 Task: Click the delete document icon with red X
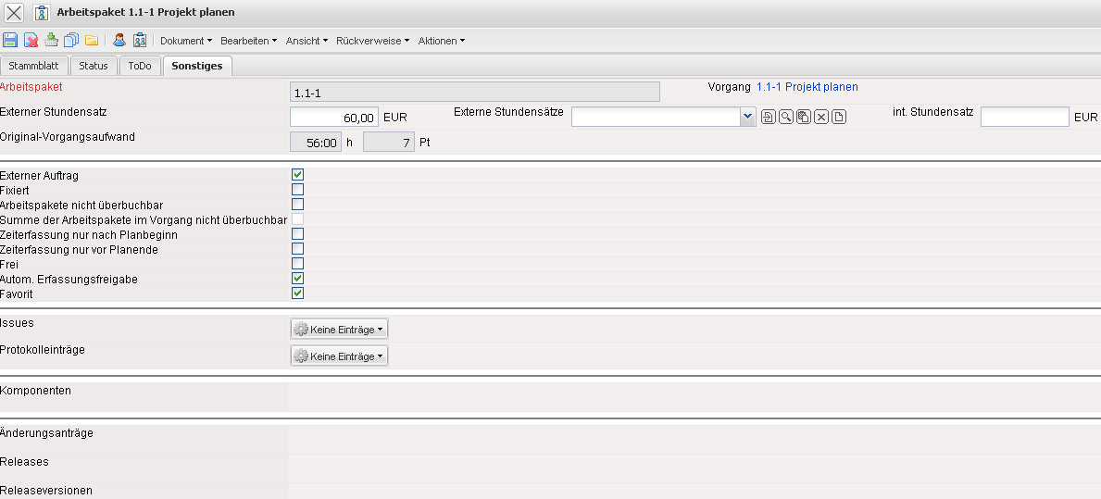(31, 41)
